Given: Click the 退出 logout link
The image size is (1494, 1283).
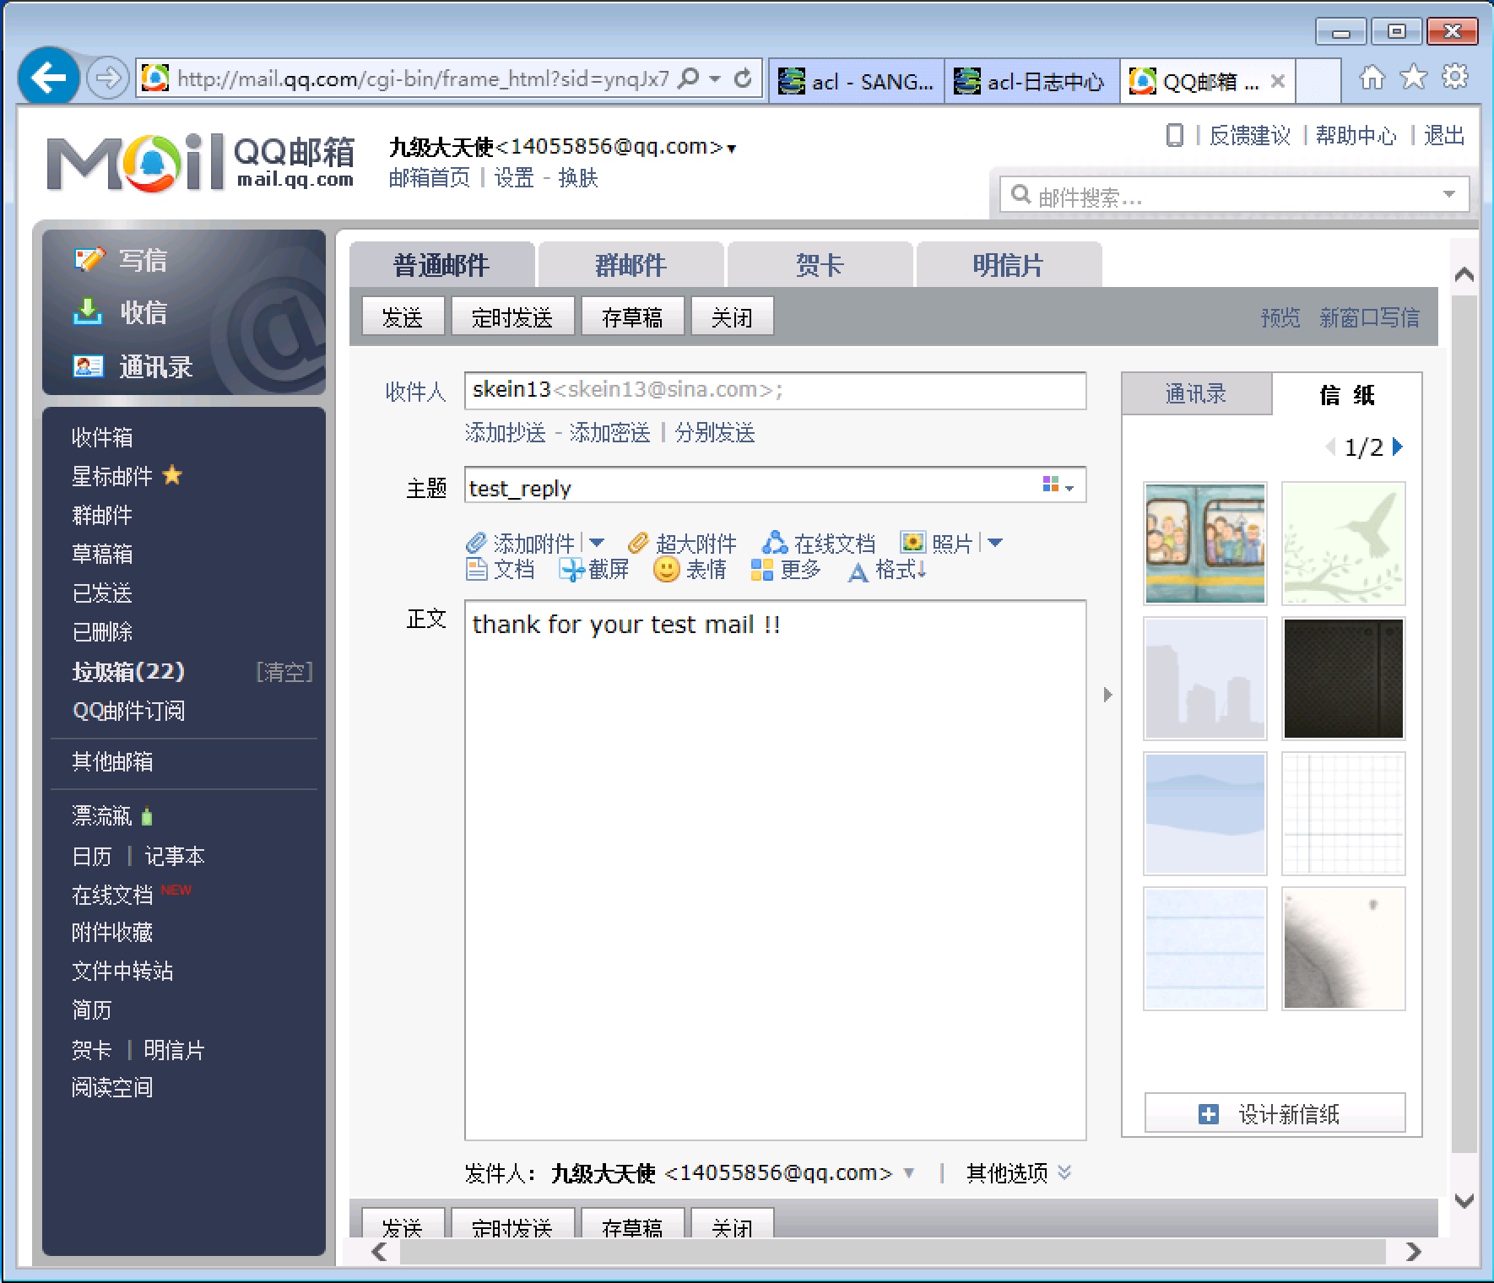Looking at the screenshot, I should pyautogui.click(x=1444, y=135).
